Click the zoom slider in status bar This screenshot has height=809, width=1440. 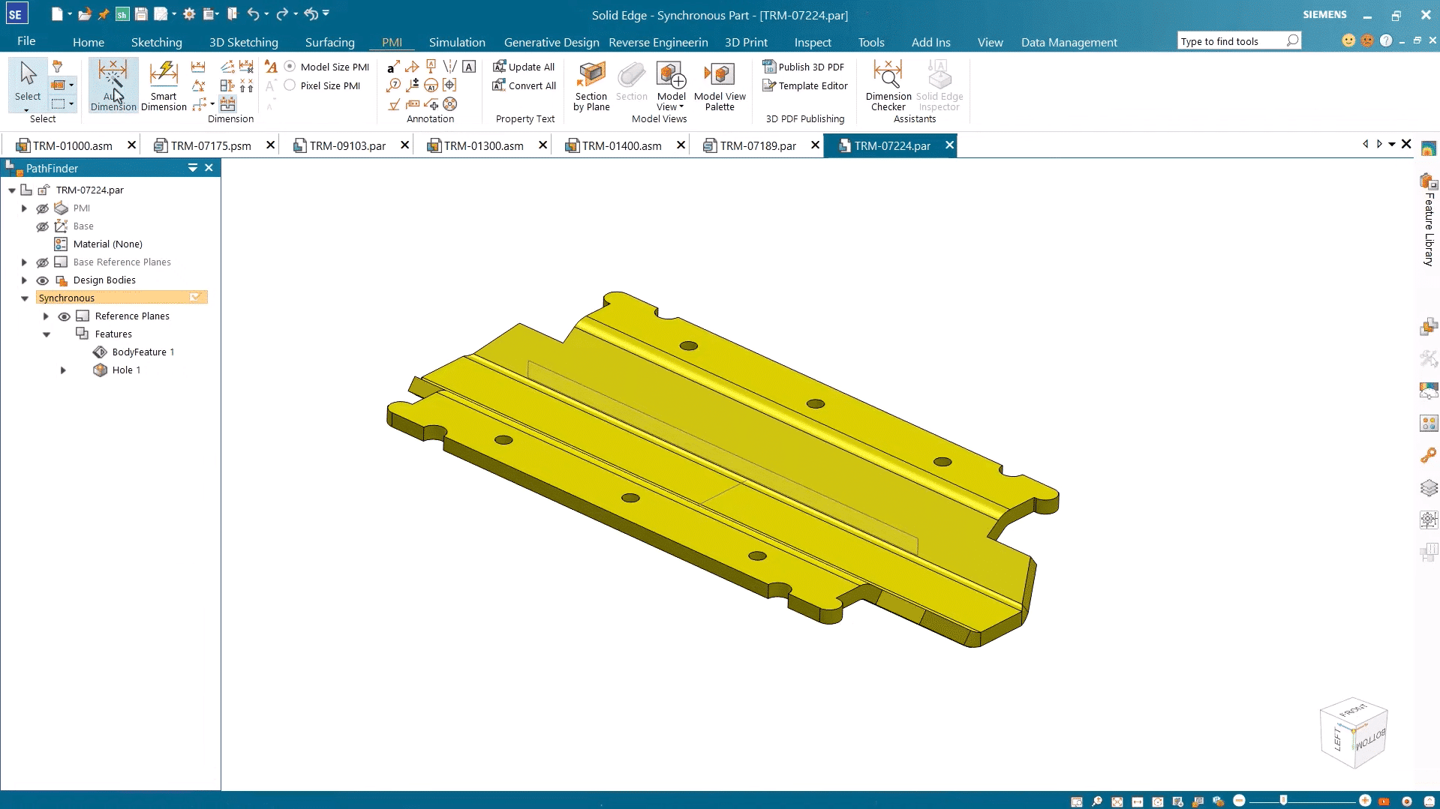coord(1284,801)
